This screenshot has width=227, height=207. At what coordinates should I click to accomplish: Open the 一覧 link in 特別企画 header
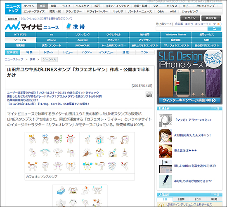216,108
